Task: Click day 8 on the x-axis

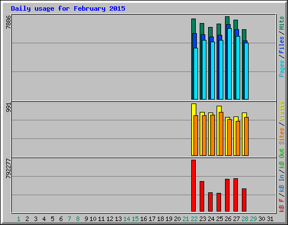Action: (78, 219)
